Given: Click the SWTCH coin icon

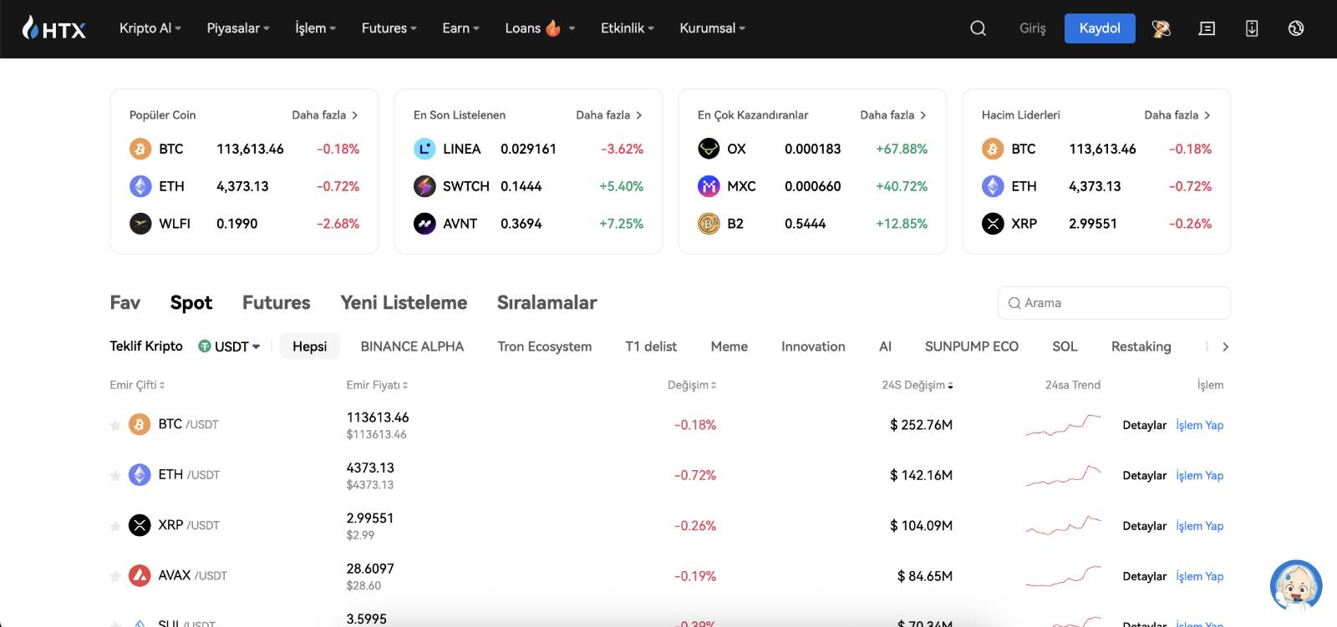Looking at the screenshot, I should [x=424, y=186].
